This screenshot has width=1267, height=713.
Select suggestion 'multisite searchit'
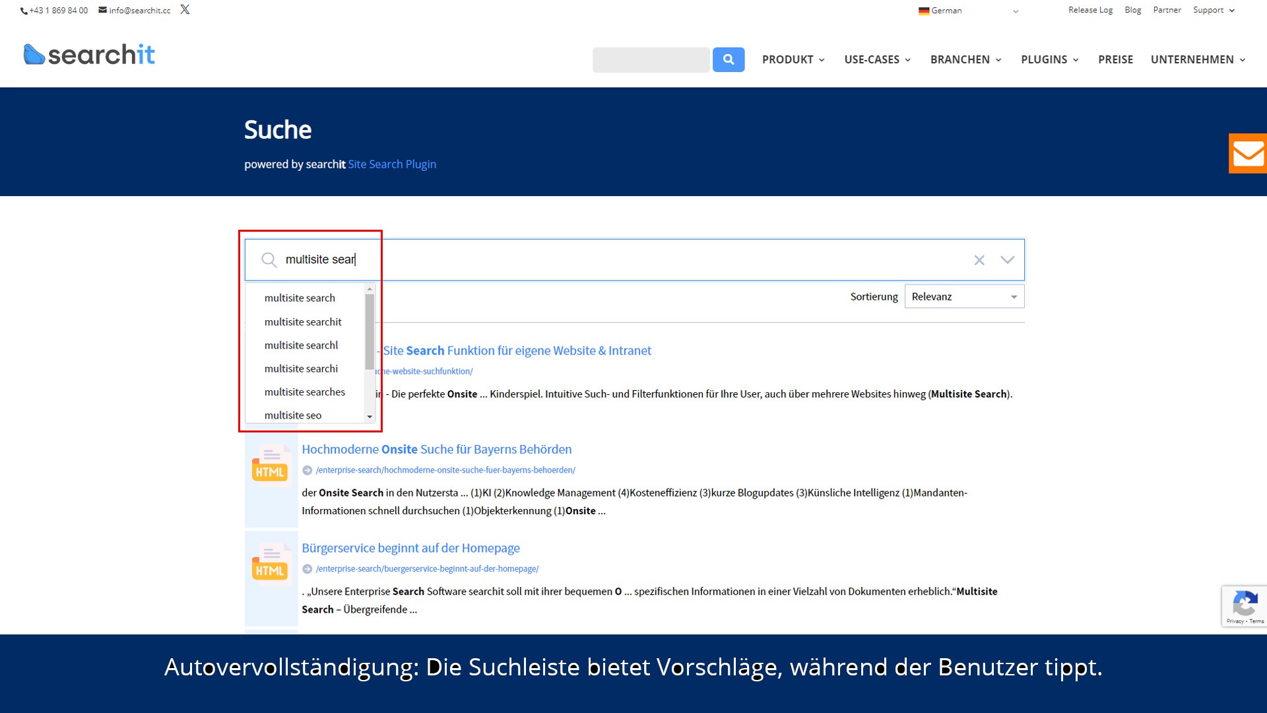305,322
